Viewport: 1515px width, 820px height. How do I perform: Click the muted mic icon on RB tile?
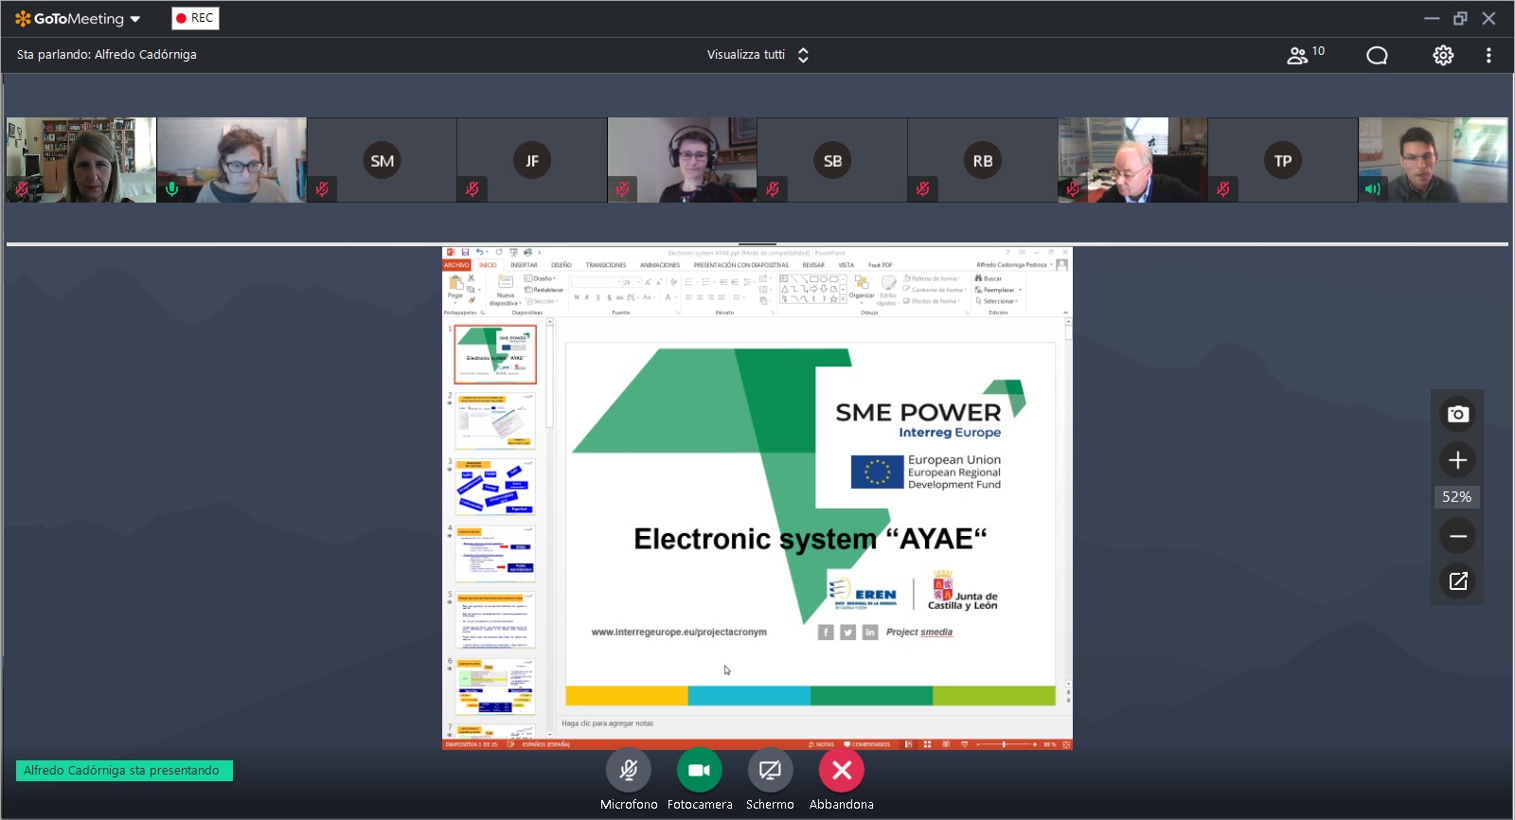(922, 189)
